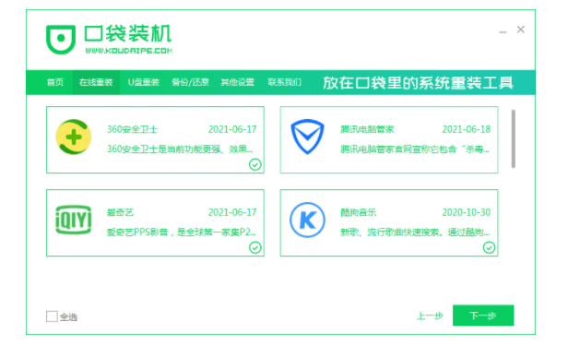Click the 360安全卫士 description line
The width and height of the screenshot is (568, 358).
pos(180,149)
